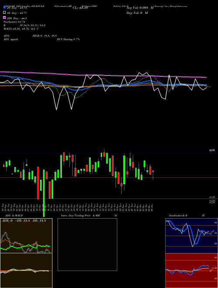Click the 'ADX & MACD' panel title
The height and width of the screenshot is (288, 218).
tap(14, 216)
